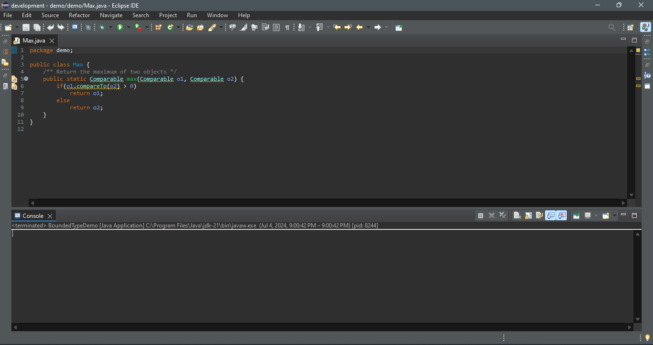Expand the Back history dropdown arrow
This screenshot has height=345, width=653.
tap(368, 27)
